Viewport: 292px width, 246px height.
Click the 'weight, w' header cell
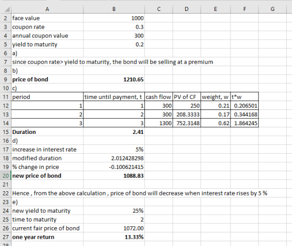[215, 97]
